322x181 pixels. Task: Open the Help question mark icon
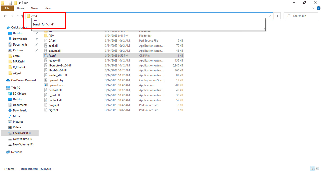coord(318,8)
